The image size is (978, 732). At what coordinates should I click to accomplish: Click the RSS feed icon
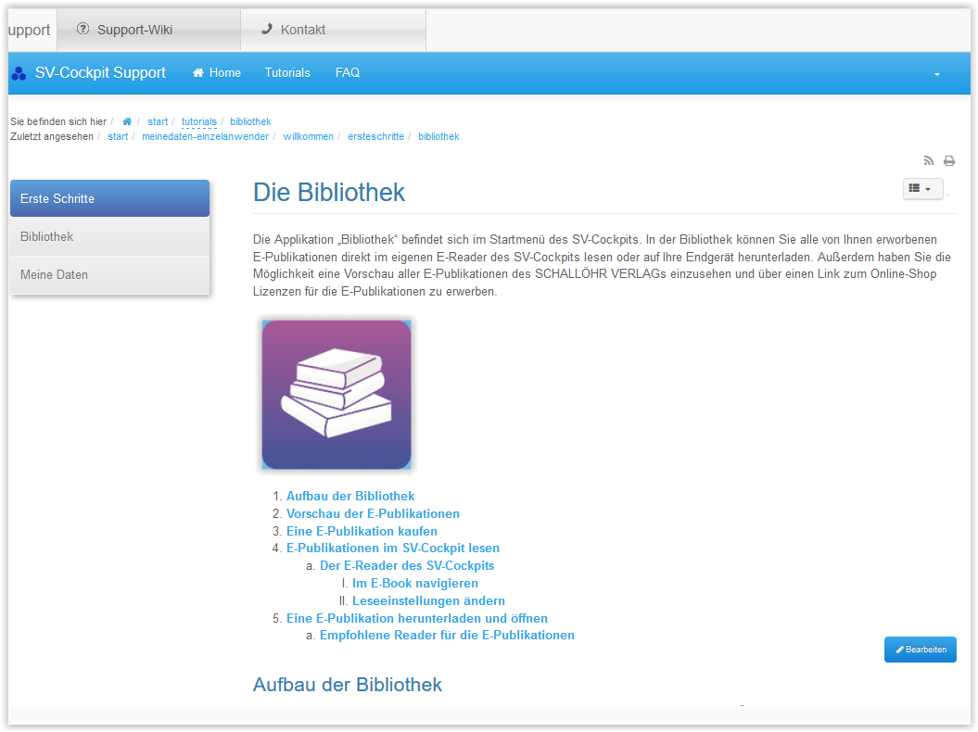click(x=929, y=160)
